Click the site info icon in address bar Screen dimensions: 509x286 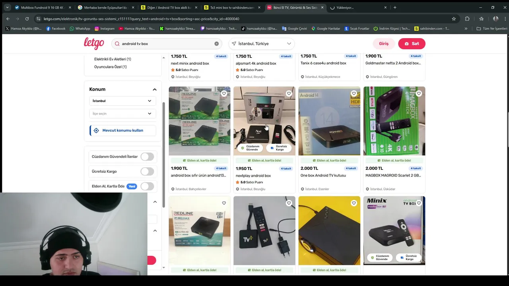(38, 19)
